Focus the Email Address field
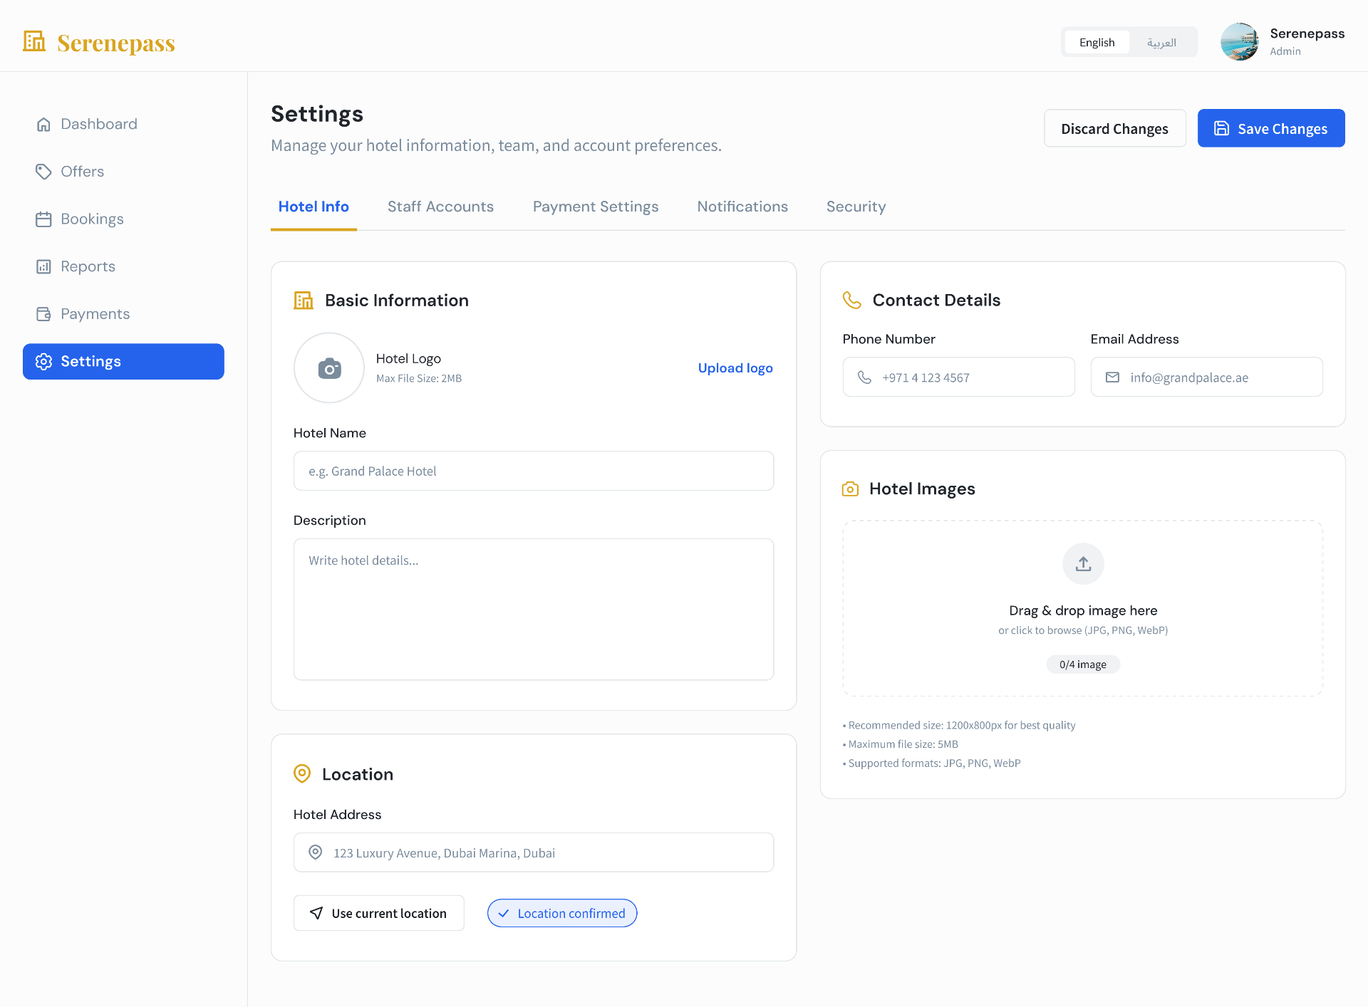This screenshot has width=1368, height=1007. pyautogui.click(x=1206, y=377)
